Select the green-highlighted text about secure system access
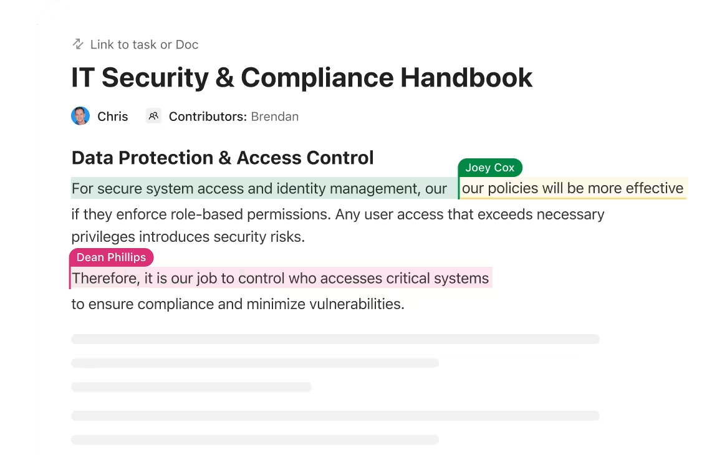The image size is (707, 455). click(262, 188)
